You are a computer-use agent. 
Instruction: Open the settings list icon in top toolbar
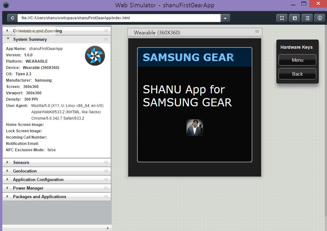click(307, 18)
